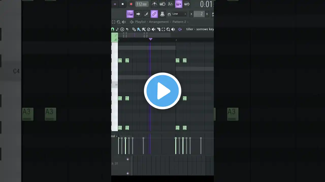The image size is (325, 182).
Task: Click the pattern number 2 field
Action: [x=199, y=14]
